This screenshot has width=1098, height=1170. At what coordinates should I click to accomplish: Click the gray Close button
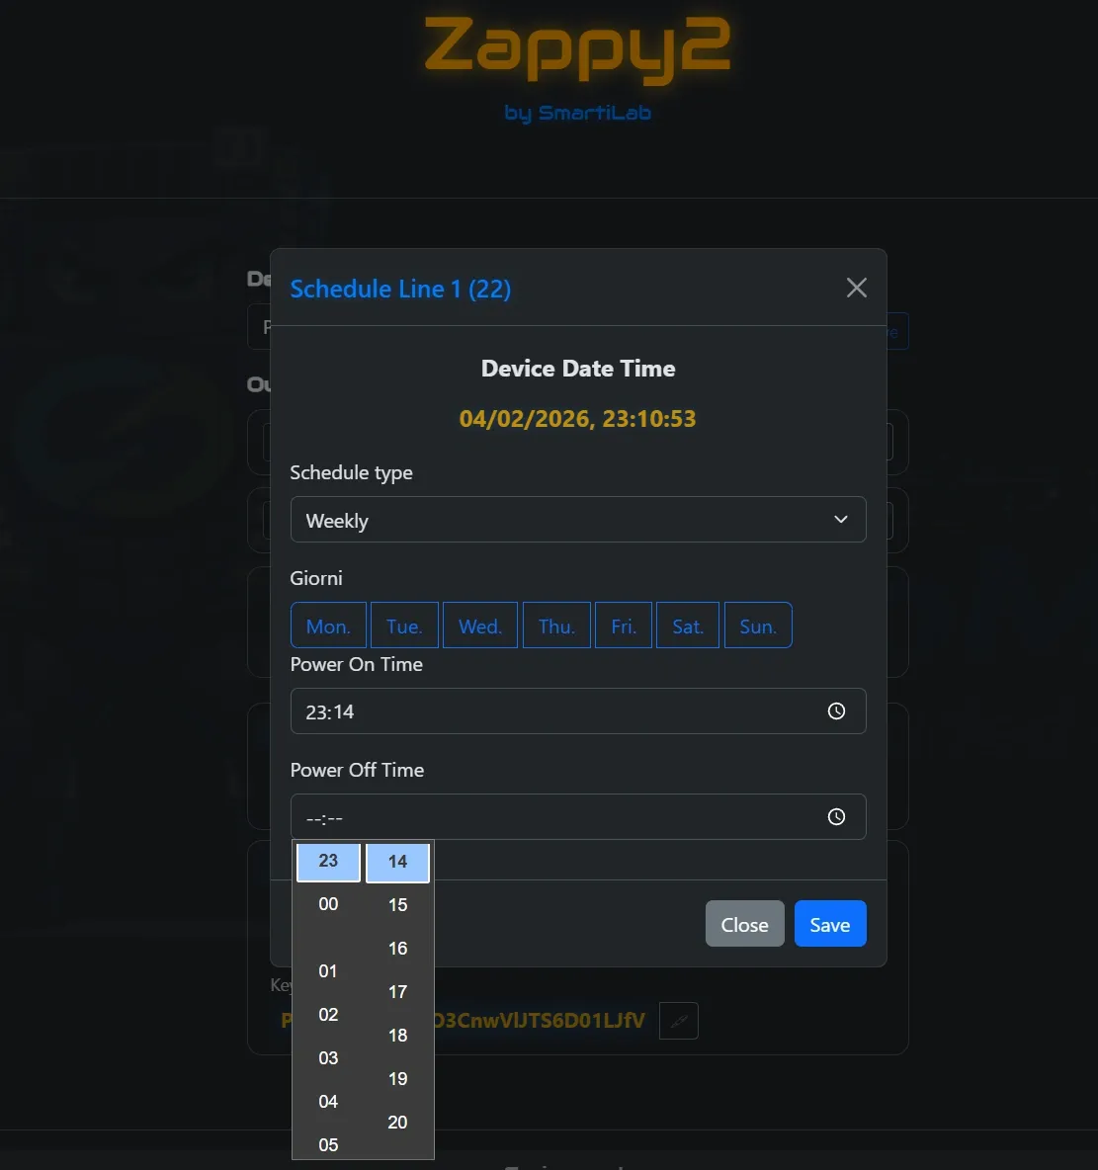[744, 924]
